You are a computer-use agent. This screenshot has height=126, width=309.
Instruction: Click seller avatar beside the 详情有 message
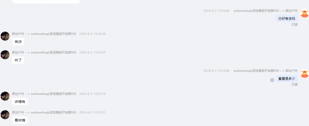point(5,96)
